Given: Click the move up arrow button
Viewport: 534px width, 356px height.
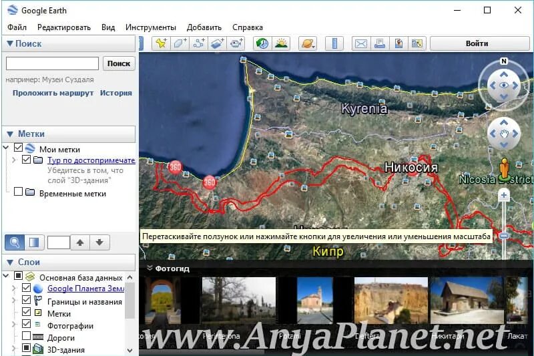Looking at the screenshot, I should coord(80,242).
